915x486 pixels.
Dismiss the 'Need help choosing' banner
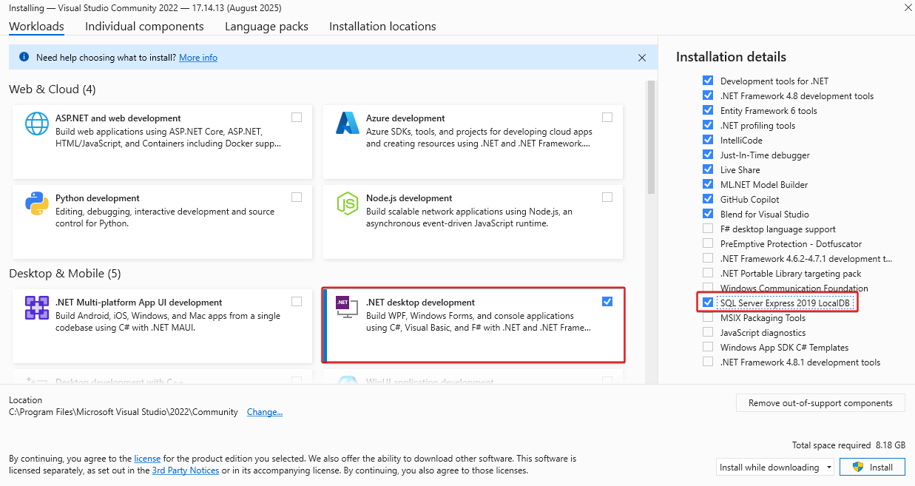pos(642,57)
